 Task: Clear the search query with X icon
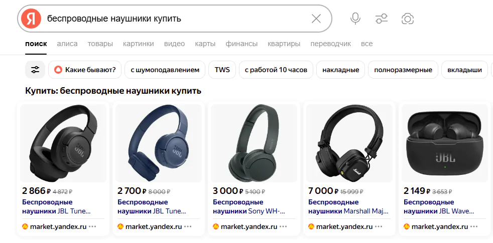(316, 19)
